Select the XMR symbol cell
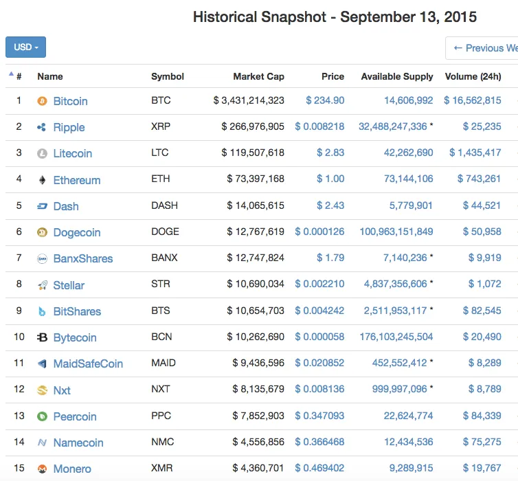The image size is (518, 481). [x=162, y=468]
